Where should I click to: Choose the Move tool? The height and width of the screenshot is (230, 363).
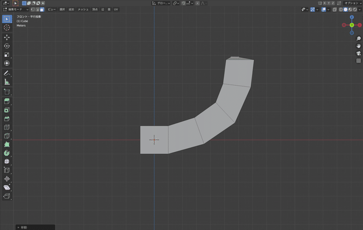click(x=7, y=37)
